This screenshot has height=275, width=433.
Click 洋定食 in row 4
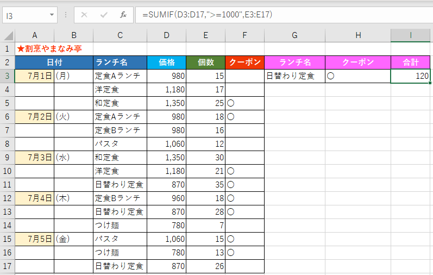click(x=120, y=90)
